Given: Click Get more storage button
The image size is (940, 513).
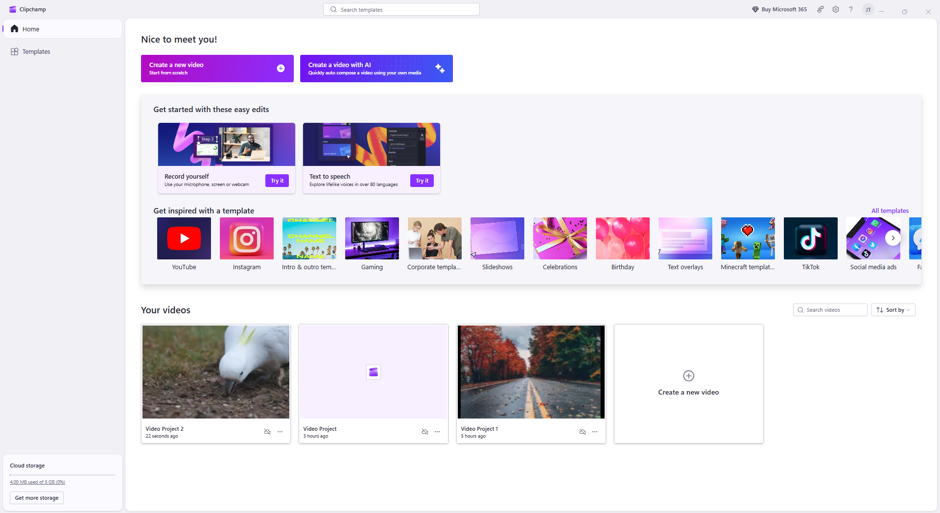Looking at the screenshot, I should [37, 498].
